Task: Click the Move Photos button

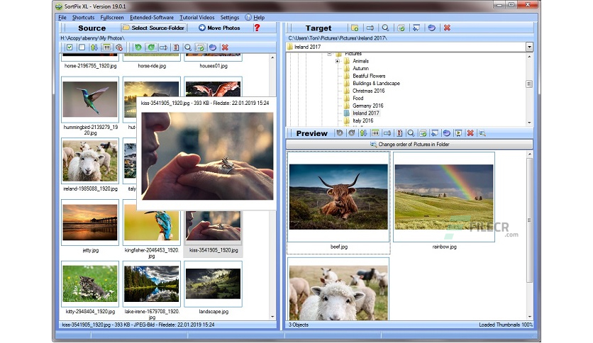Action: pyautogui.click(x=219, y=28)
